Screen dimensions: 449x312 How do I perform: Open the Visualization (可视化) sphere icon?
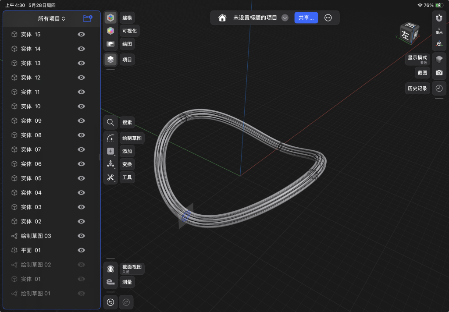[x=110, y=31]
